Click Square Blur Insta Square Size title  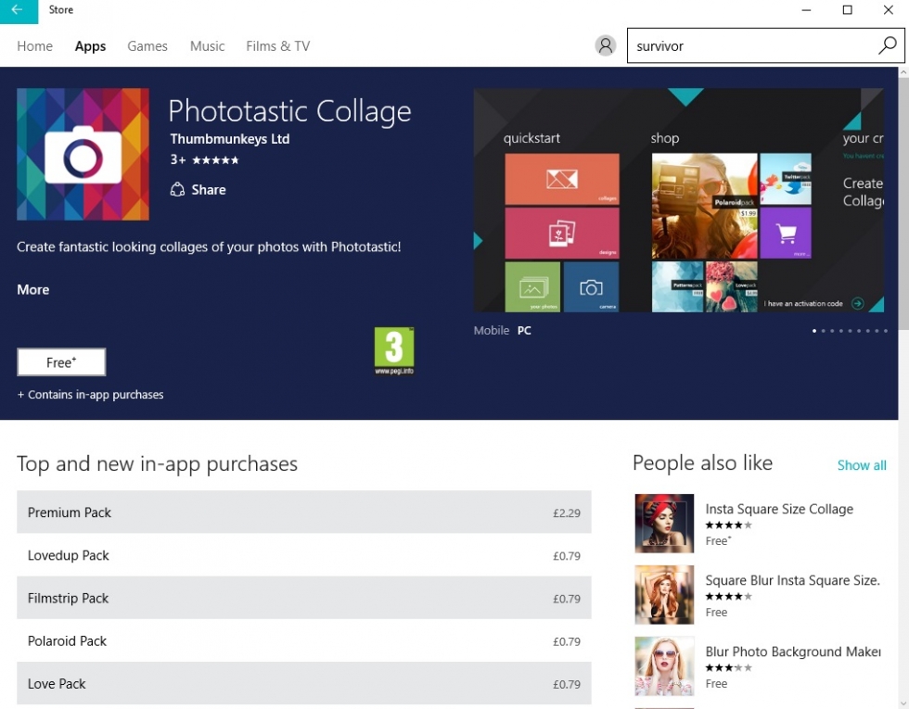(792, 580)
